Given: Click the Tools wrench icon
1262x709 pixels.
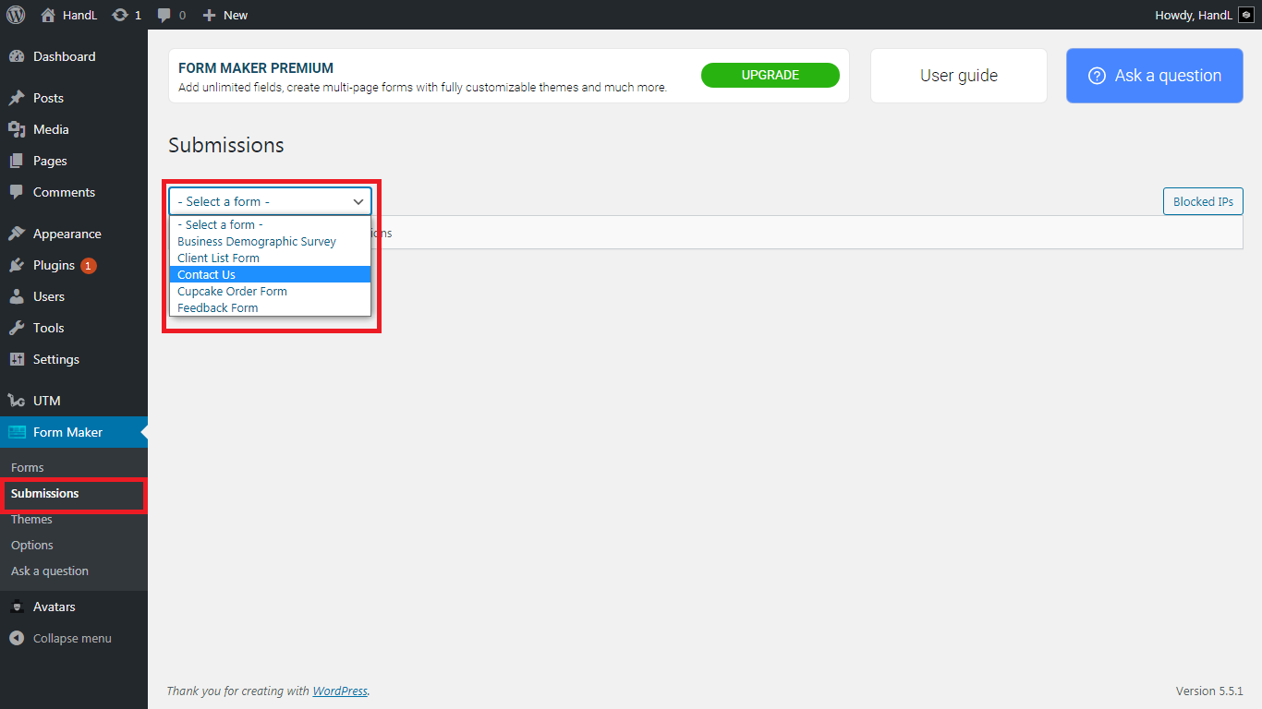Looking at the screenshot, I should pos(17,328).
